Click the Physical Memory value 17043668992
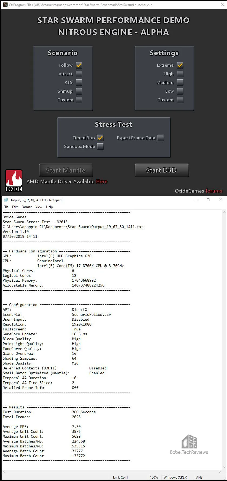The width and height of the screenshot is (227, 481). click(84, 281)
